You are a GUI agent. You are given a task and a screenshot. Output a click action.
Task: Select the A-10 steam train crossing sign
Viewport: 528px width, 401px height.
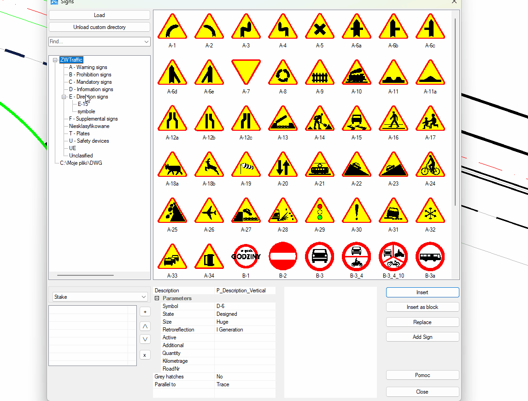click(357, 72)
